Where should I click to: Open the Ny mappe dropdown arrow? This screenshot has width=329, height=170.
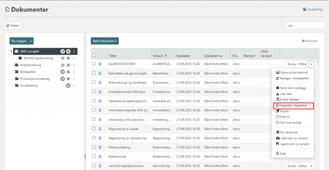tap(31, 41)
